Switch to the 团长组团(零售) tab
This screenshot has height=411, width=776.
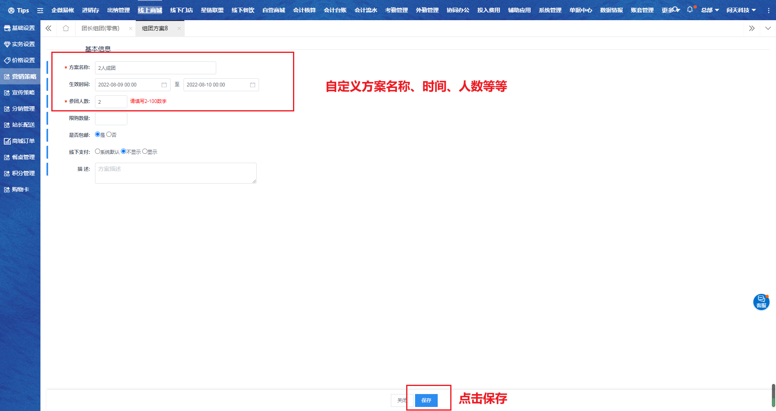pos(101,28)
